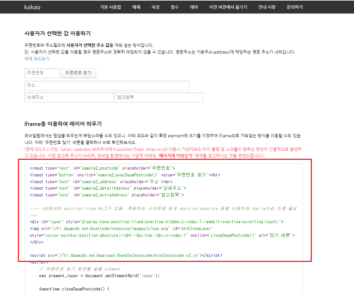Open 이전 버전에서 옮기기 menu item
This screenshot has height=294, width=354.
click(x=228, y=7)
